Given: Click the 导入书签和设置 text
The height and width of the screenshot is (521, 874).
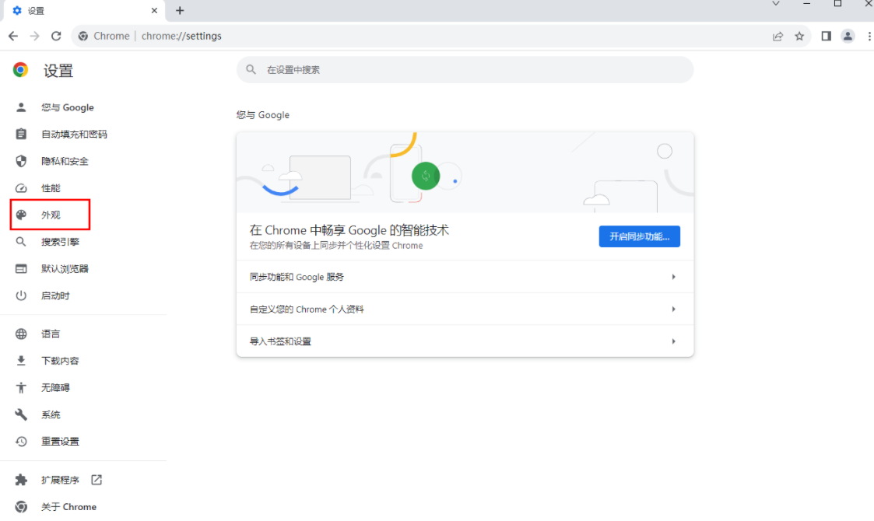Looking at the screenshot, I should coord(280,341).
